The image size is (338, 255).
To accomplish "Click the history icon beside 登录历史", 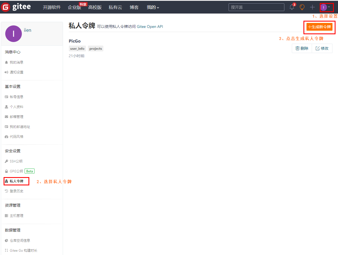I will [6, 191].
